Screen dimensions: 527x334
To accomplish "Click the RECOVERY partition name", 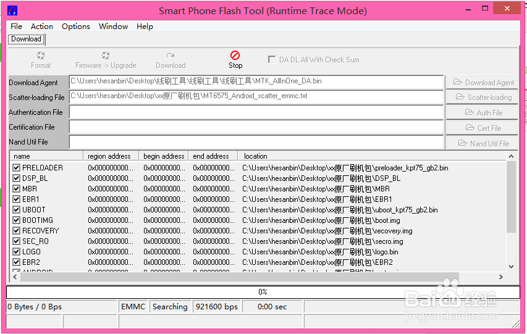I will (x=41, y=230).
